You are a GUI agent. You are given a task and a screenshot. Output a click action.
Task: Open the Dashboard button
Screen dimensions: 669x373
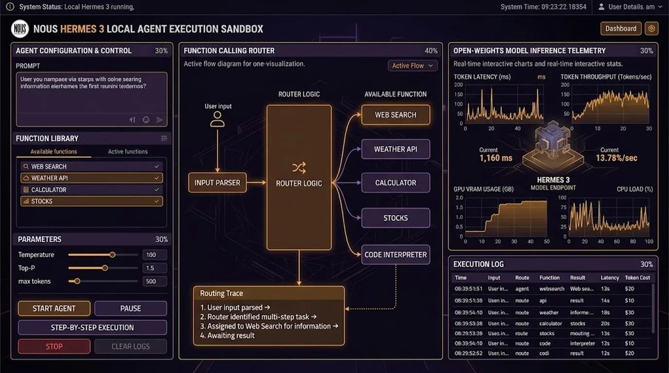coord(621,29)
